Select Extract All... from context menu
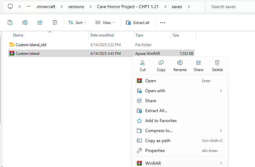This screenshot has width=255, height=167. pos(156,111)
